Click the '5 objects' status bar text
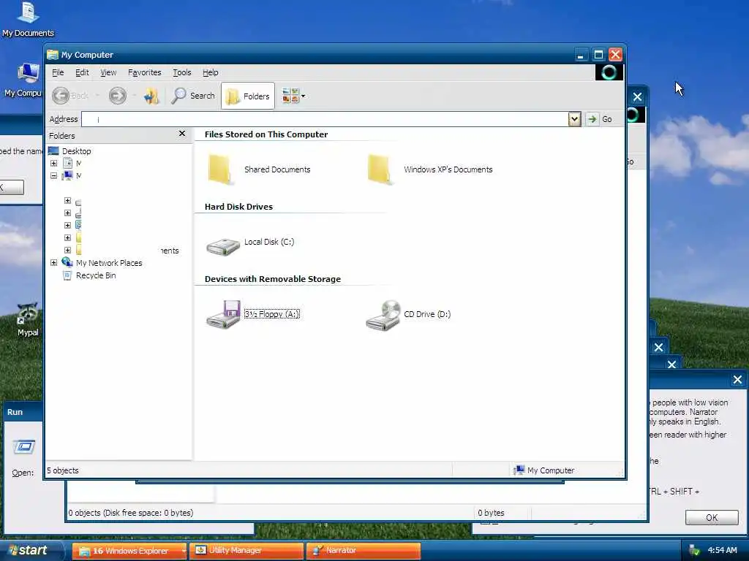The height and width of the screenshot is (561, 749). 63,470
